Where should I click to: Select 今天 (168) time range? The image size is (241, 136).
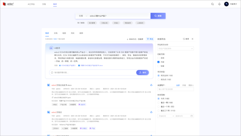pyautogui.click(x=158, y=99)
